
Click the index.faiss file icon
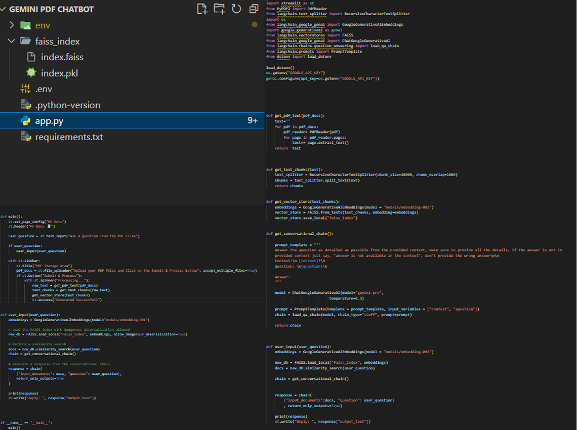[x=31, y=57]
